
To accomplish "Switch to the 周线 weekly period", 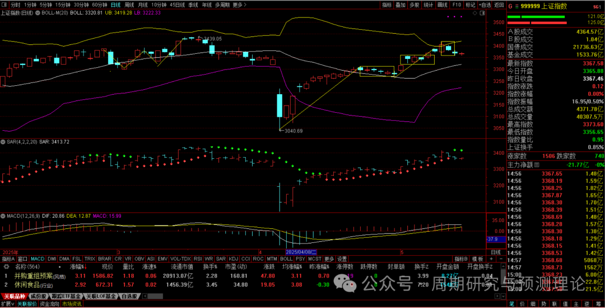I will point(130,4).
